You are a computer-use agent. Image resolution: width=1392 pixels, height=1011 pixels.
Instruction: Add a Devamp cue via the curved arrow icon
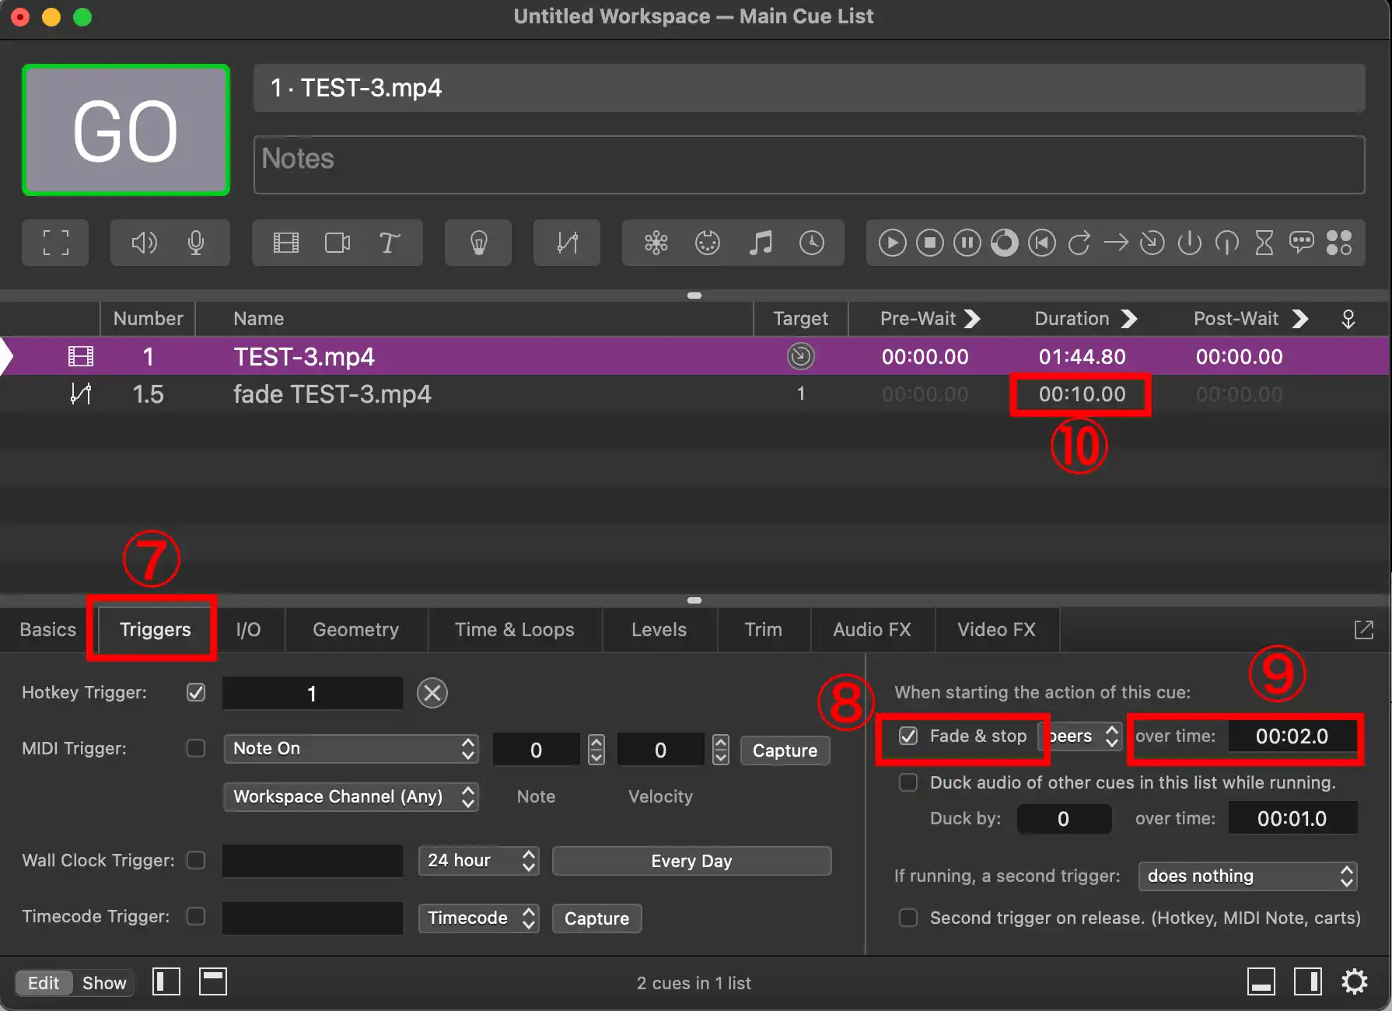pos(1079,243)
